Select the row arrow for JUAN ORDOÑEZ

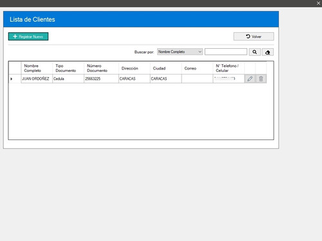[12, 79]
